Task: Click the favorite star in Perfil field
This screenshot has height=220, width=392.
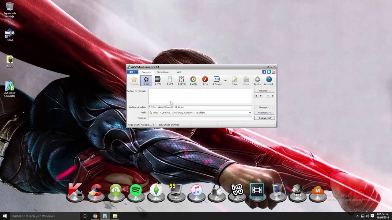Action: [151, 113]
